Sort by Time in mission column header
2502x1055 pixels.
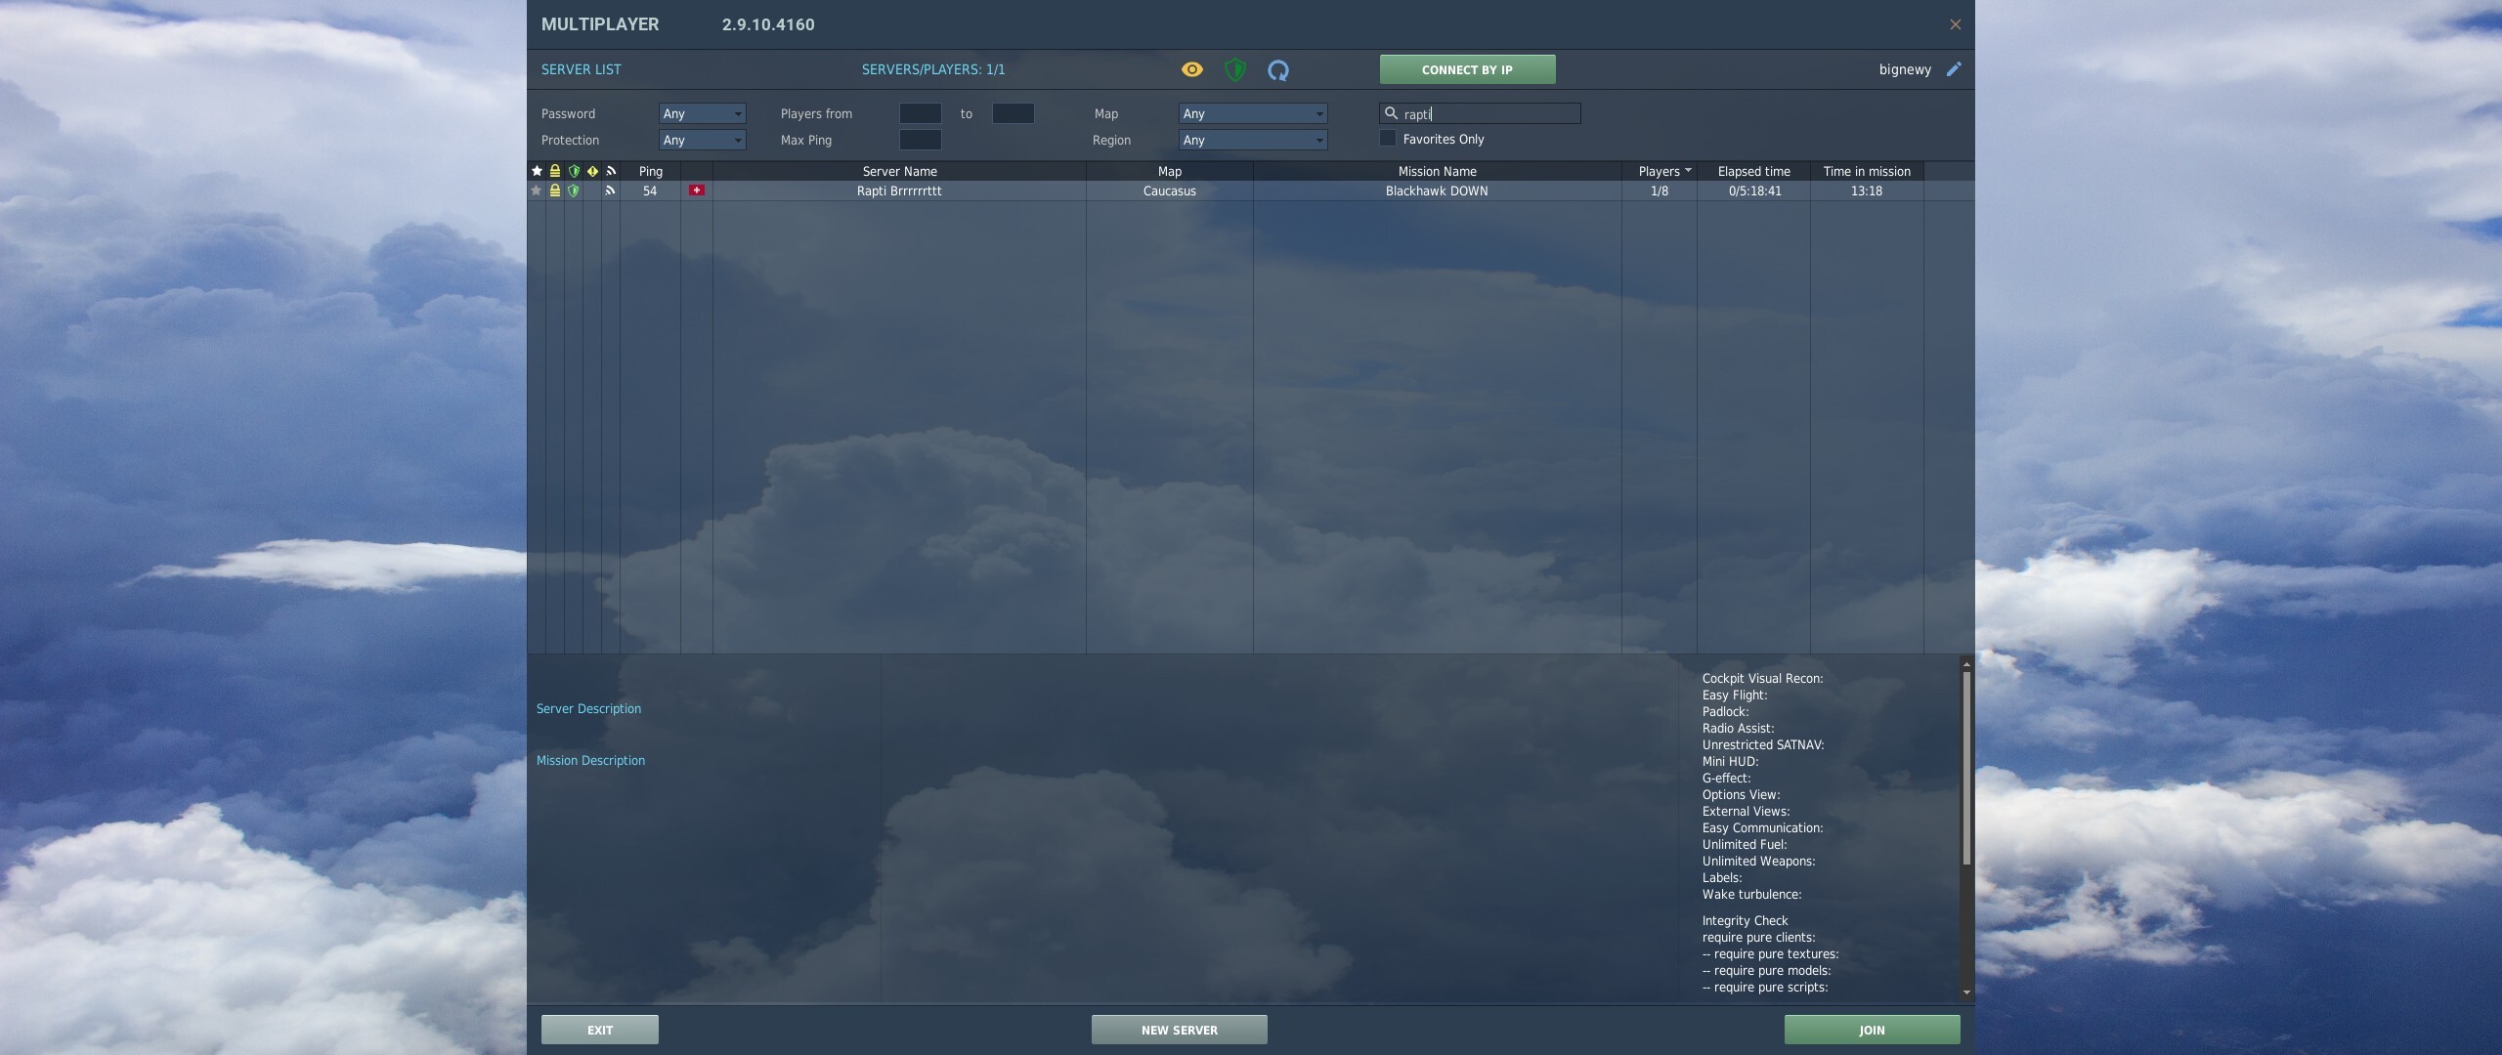tap(1867, 171)
